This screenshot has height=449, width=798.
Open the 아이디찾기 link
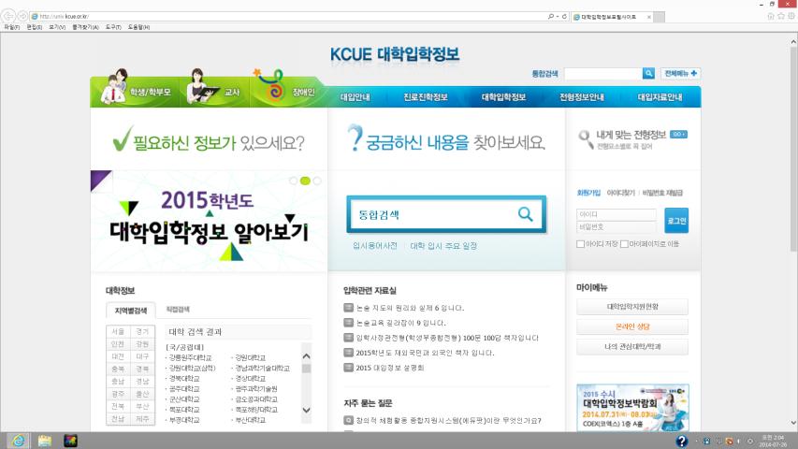pos(621,193)
